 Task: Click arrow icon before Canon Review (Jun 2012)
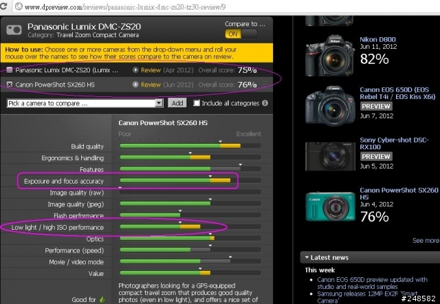[135, 84]
